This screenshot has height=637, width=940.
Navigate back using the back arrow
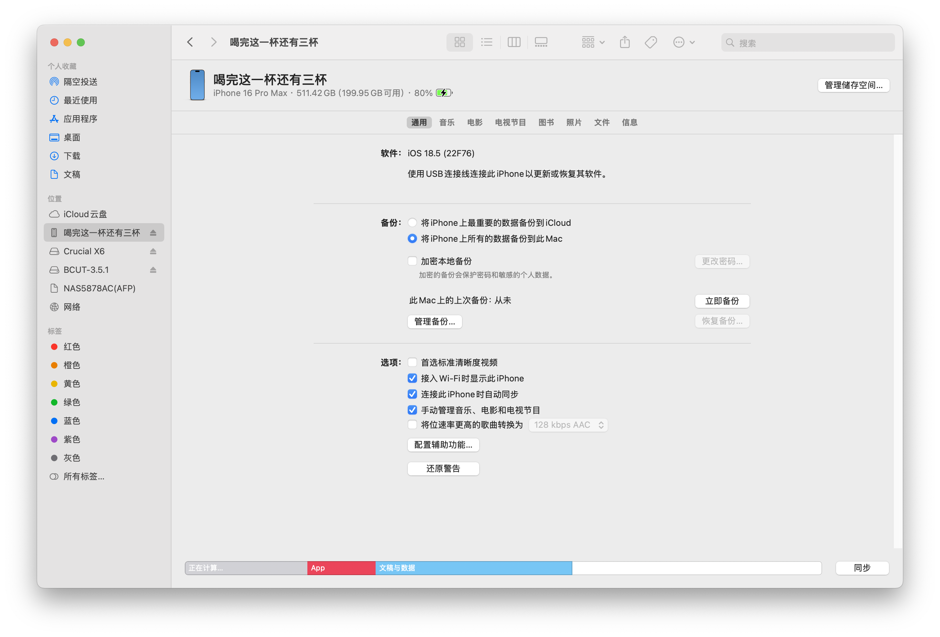click(190, 42)
